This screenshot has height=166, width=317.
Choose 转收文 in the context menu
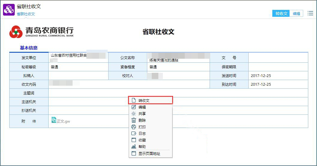(x=151, y=100)
